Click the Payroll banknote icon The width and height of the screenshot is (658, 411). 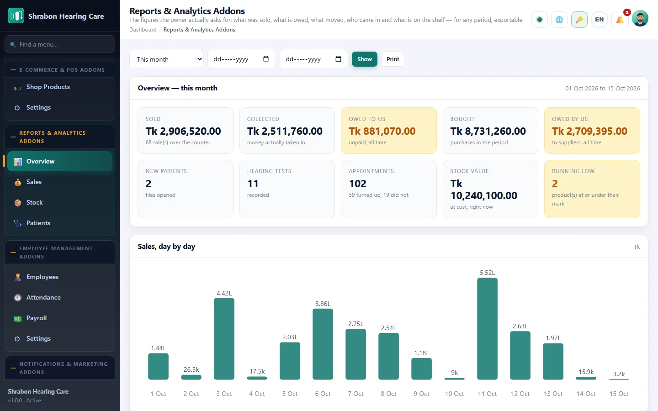click(x=18, y=318)
